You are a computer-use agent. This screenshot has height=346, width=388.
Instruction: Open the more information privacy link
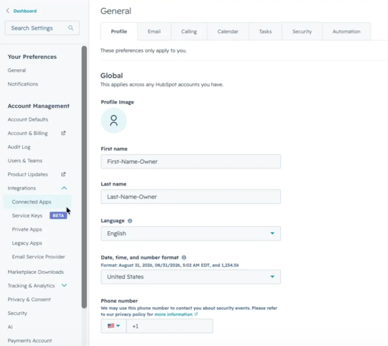point(173,314)
